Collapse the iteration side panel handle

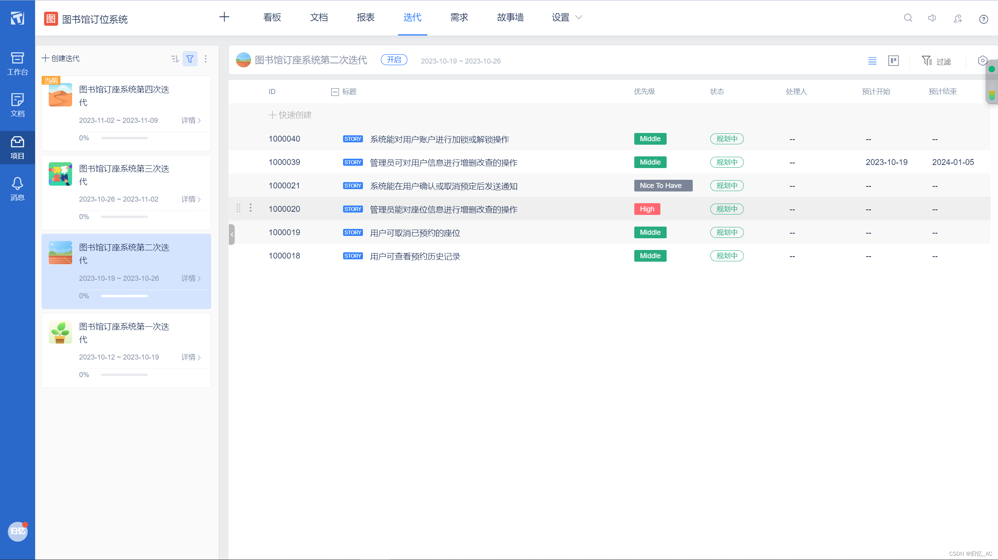[232, 234]
